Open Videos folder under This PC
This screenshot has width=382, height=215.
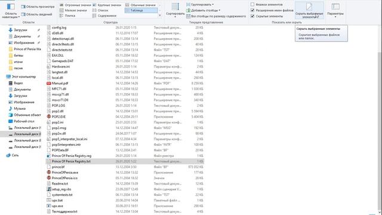point(19,83)
